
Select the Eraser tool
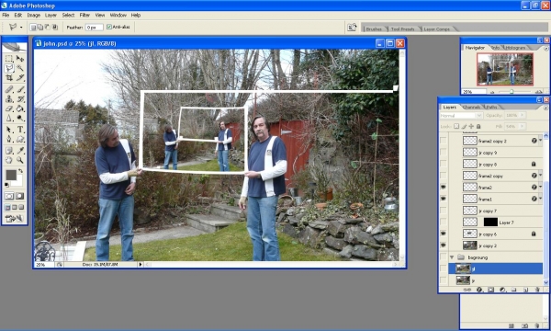tap(9, 108)
